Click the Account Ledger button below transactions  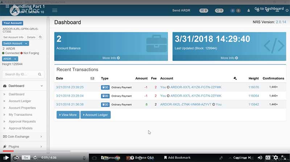pos(95,115)
